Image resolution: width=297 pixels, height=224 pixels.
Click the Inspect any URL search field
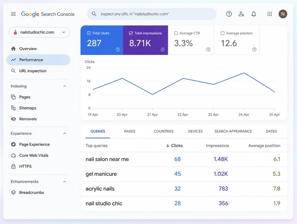pos(151,14)
